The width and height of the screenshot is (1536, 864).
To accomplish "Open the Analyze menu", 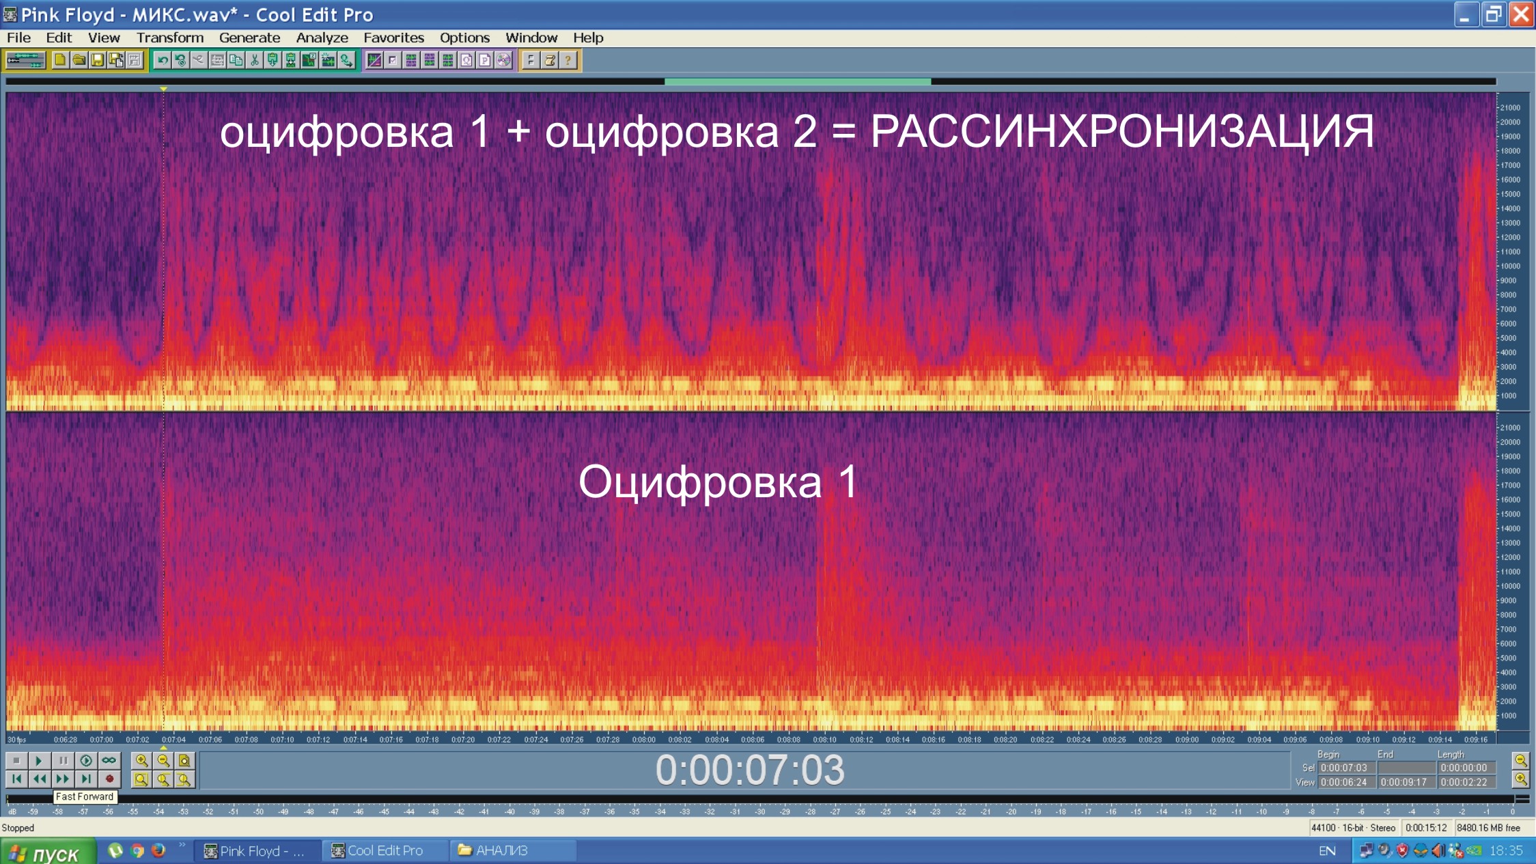I will 322,38.
